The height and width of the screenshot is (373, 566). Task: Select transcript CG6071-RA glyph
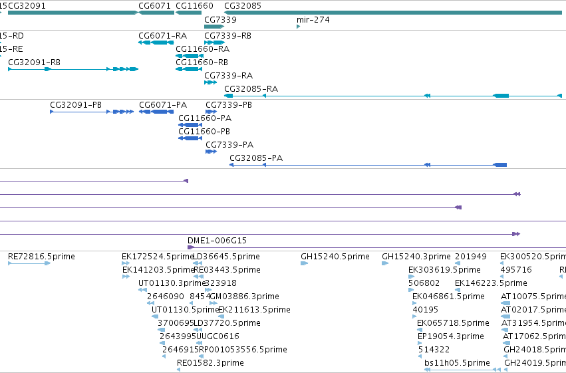156,43
